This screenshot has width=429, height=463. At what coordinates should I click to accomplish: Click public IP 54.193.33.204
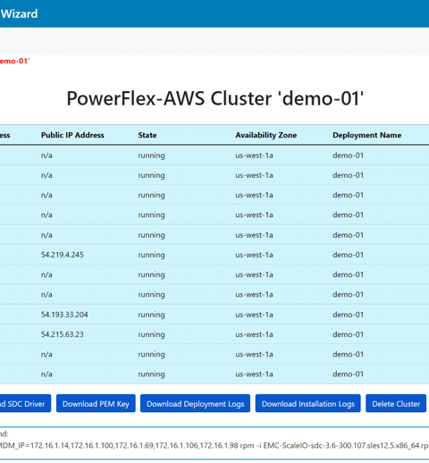pos(64,315)
